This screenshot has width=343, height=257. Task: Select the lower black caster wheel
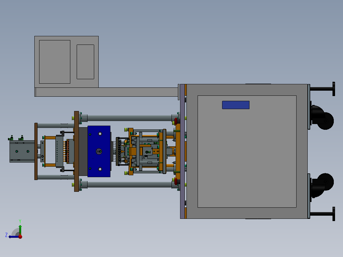point(325,182)
